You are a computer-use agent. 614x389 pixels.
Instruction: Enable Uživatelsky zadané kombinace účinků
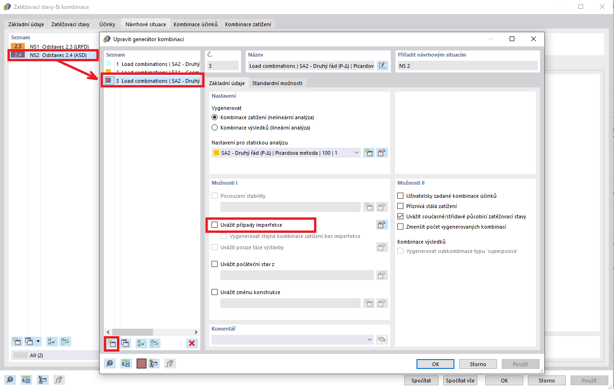400,196
